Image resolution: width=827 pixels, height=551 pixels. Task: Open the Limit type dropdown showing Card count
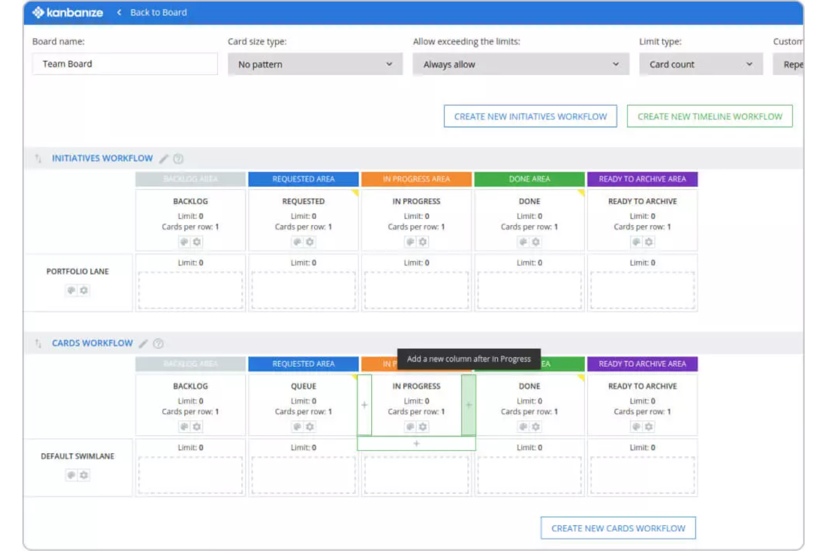click(x=701, y=64)
